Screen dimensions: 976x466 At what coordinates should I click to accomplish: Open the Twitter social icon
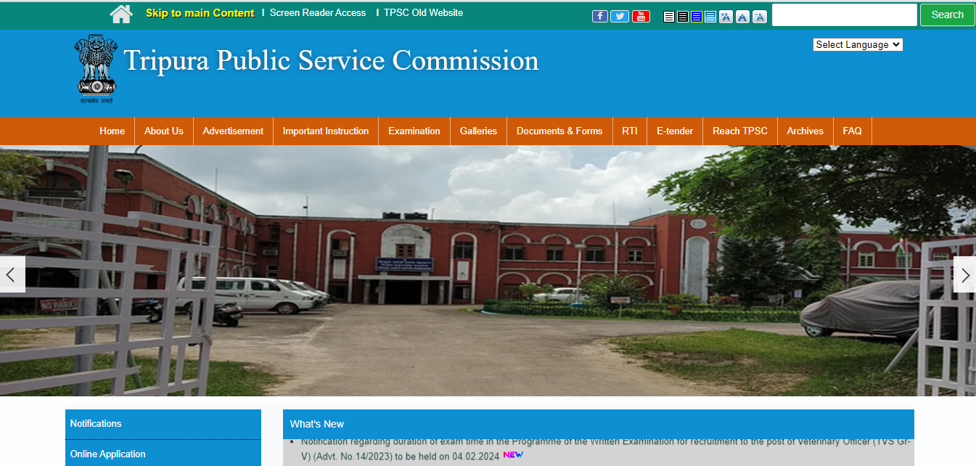pos(620,16)
